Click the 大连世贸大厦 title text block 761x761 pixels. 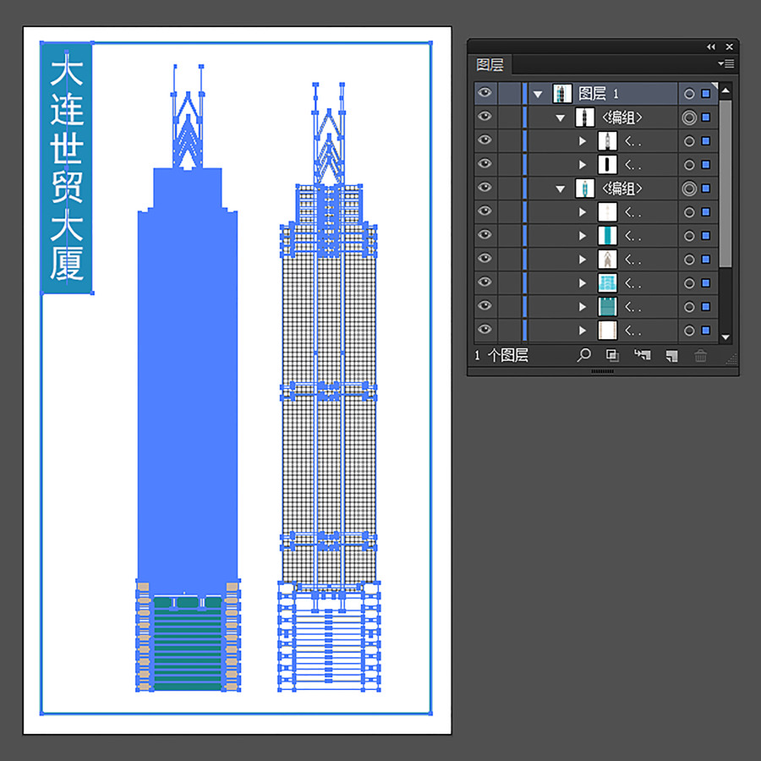67,167
